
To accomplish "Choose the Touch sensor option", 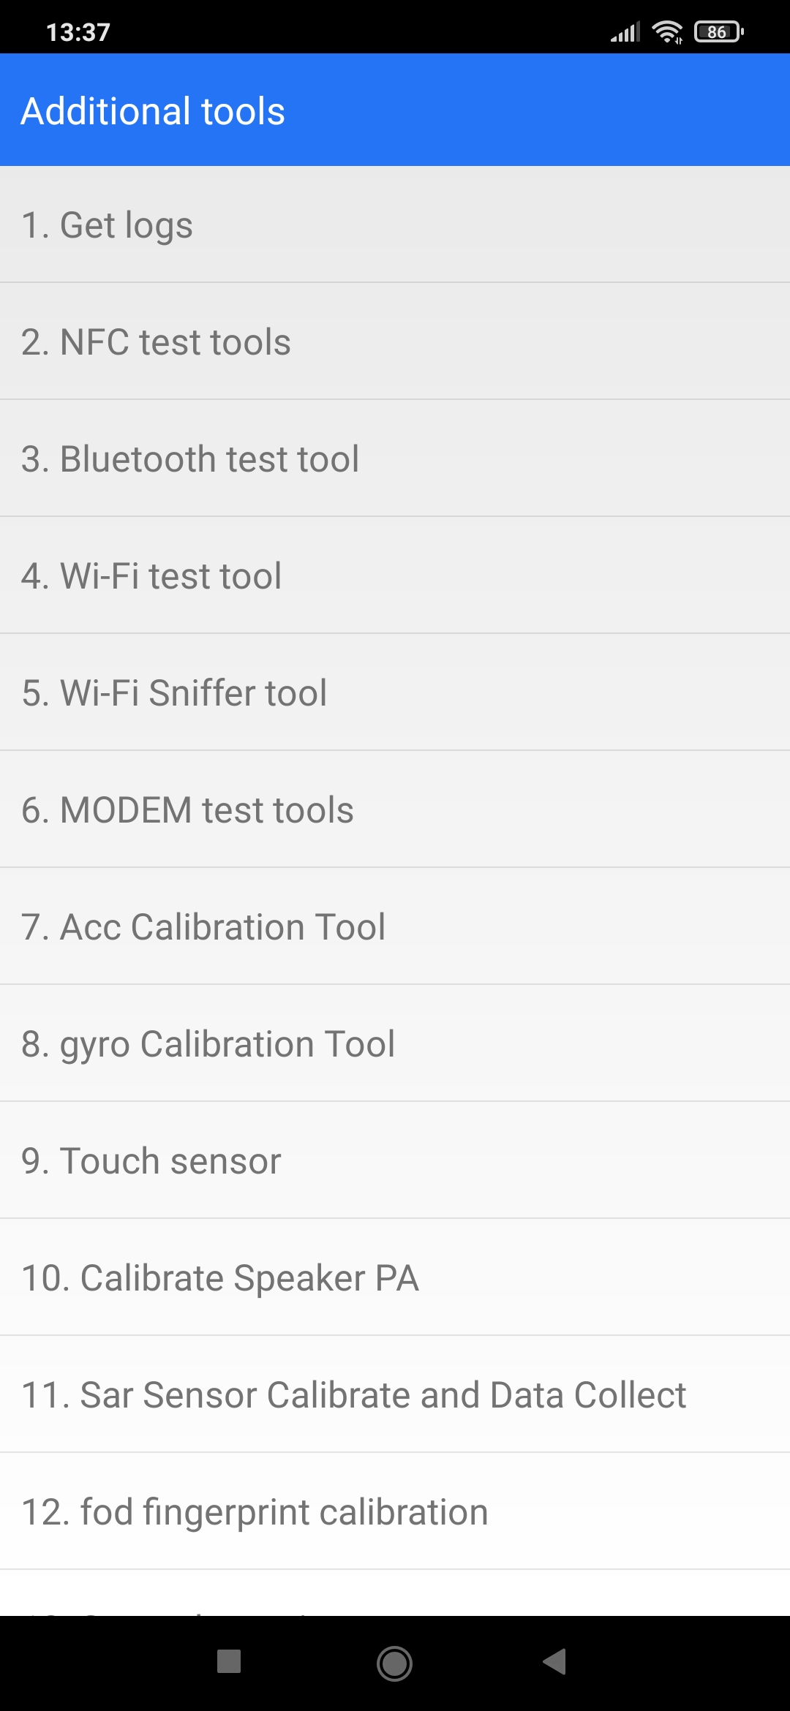I will click(x=395, y=1160).
